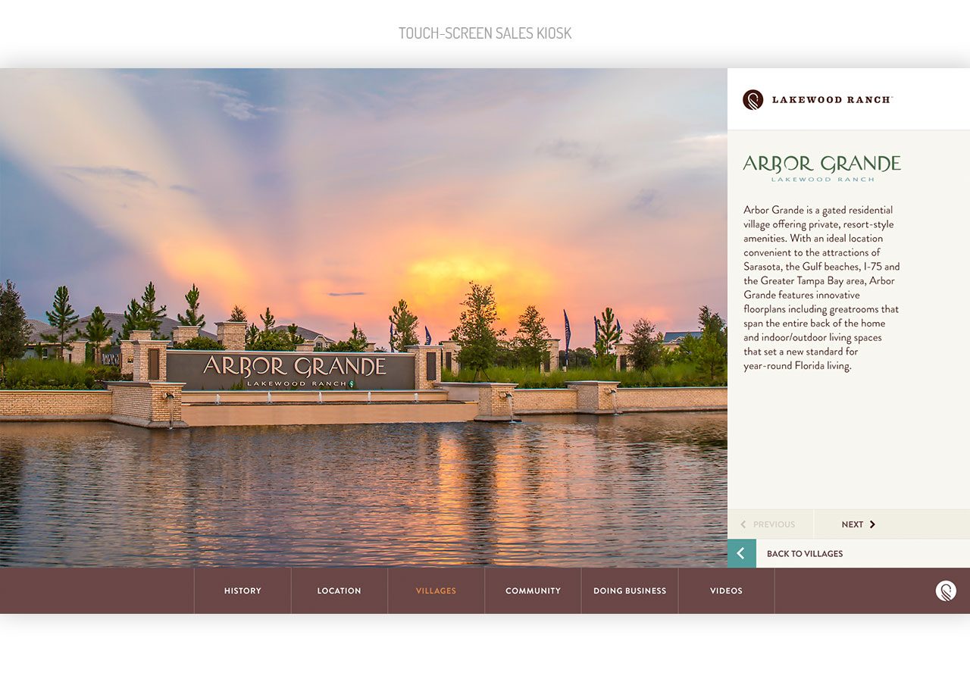The width and height of the screenshot is (970, 682).
Task: Tap the Arbor Grande entrance sign in photo
Action: coord(294,368)
